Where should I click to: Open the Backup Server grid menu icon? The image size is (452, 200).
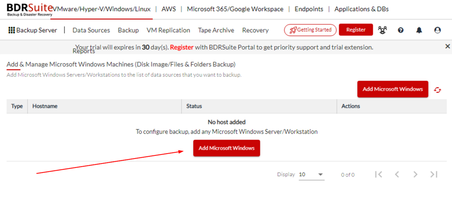(12, 30)
